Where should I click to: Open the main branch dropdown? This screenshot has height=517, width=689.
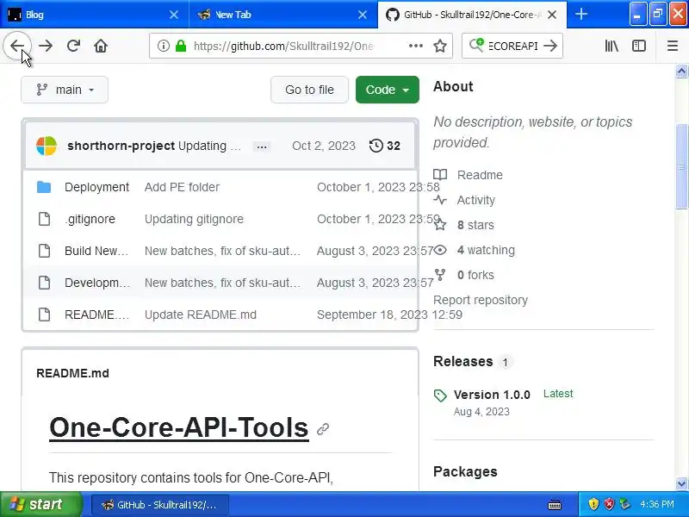pyautogui.click(x=65, y=90)
